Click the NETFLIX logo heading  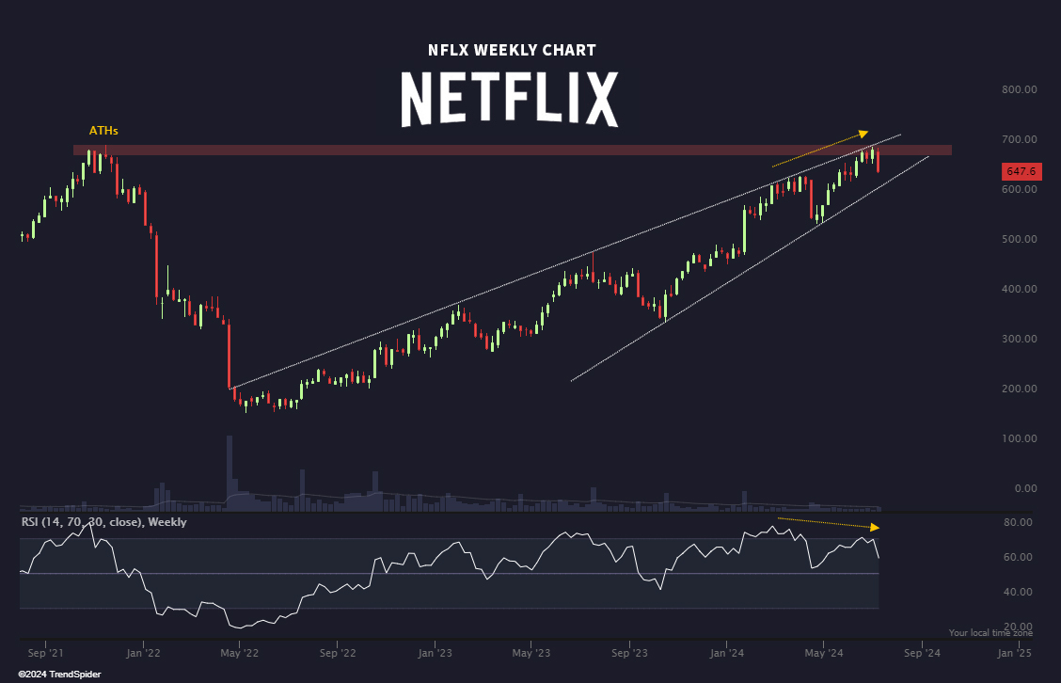click(x=510, y=100)
